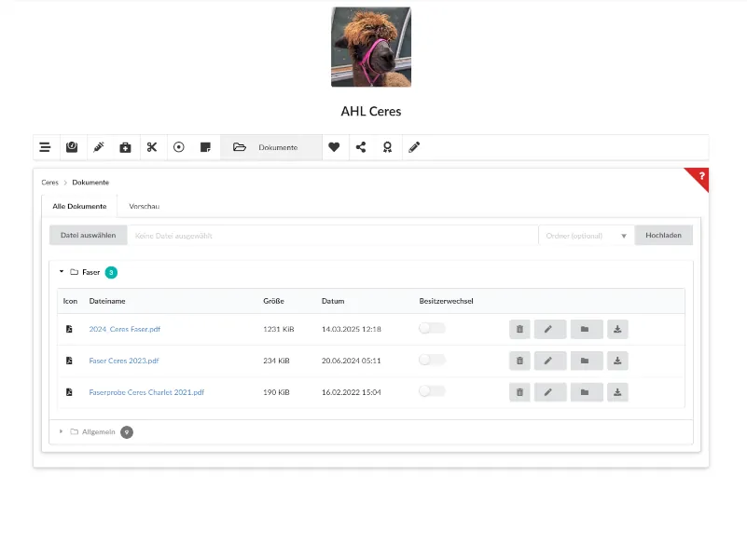Select the Alle Dokumente tab
This screenshot has width=747, height=559.
[x=79, y=206]
